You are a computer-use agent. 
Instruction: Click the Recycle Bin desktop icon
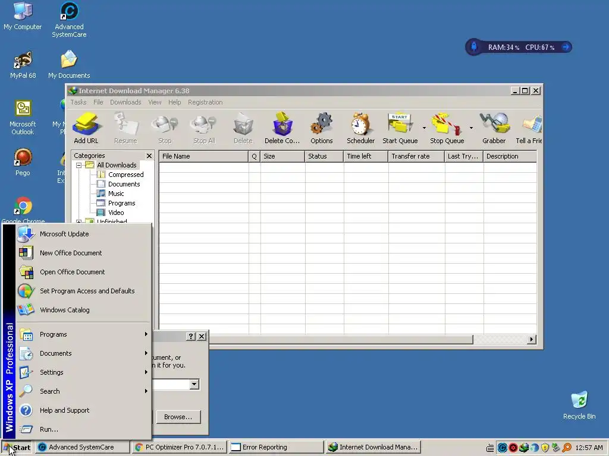pos(579,406)
